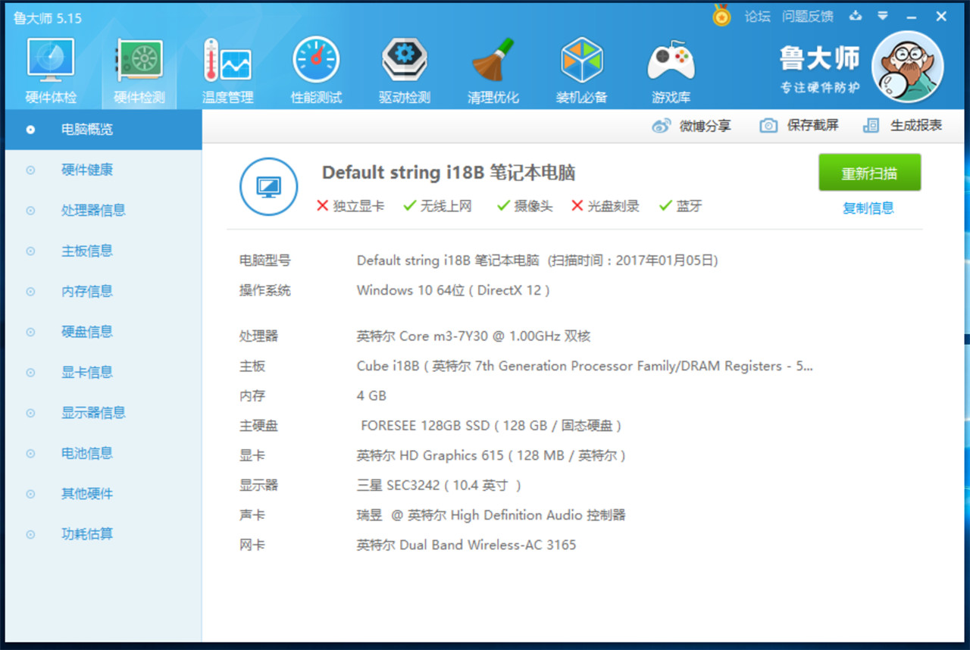Open the 论坛 forum link
Image resolution: width=970 pixels, height=650 pixels.
pos(757,17)
